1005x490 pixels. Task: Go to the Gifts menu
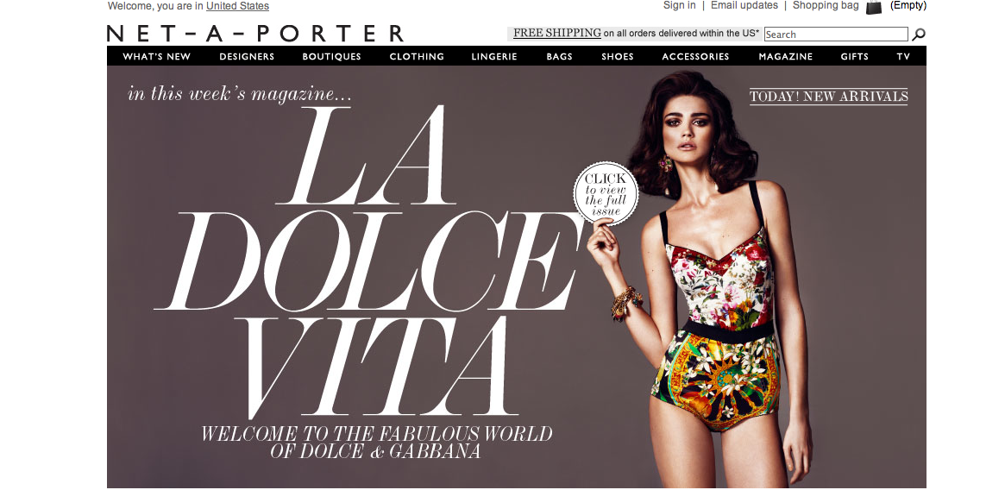pos(854,56)
